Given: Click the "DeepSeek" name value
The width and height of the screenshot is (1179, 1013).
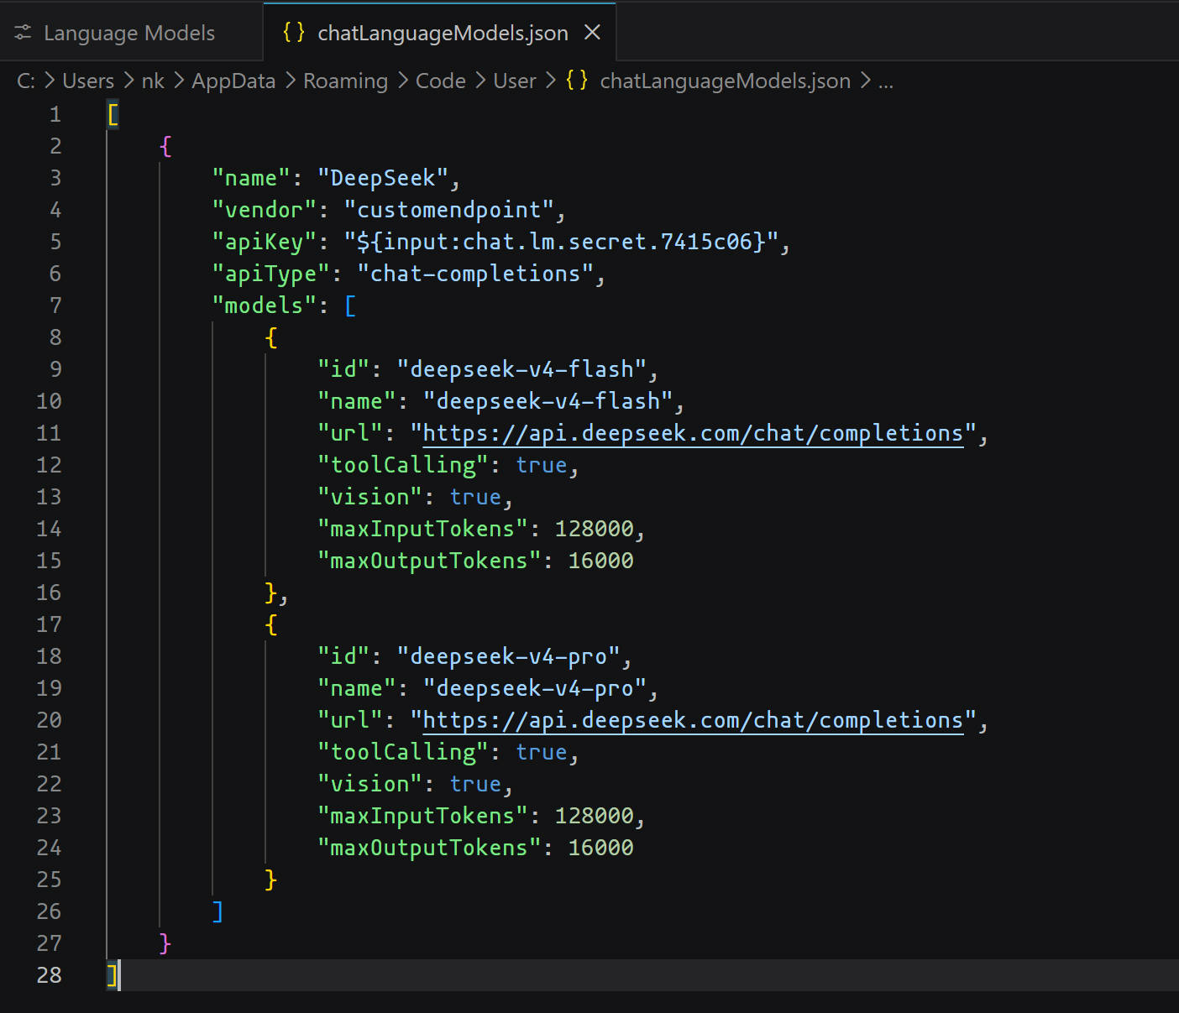Looking at the screenshot, I should pos(383,178).
